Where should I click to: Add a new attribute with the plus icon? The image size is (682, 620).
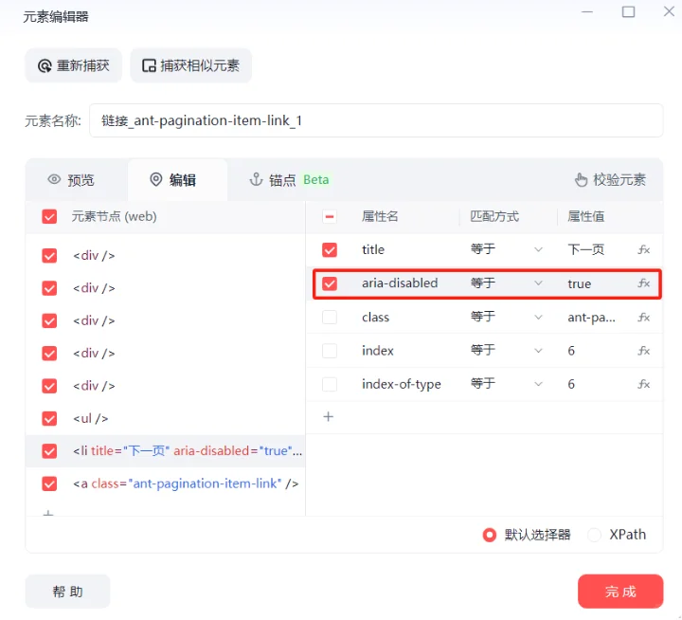(329, 417)
